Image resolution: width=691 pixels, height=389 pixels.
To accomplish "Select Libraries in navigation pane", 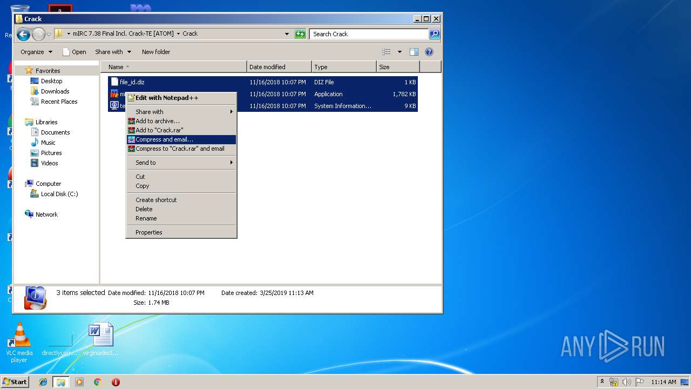I will (46, 122).
